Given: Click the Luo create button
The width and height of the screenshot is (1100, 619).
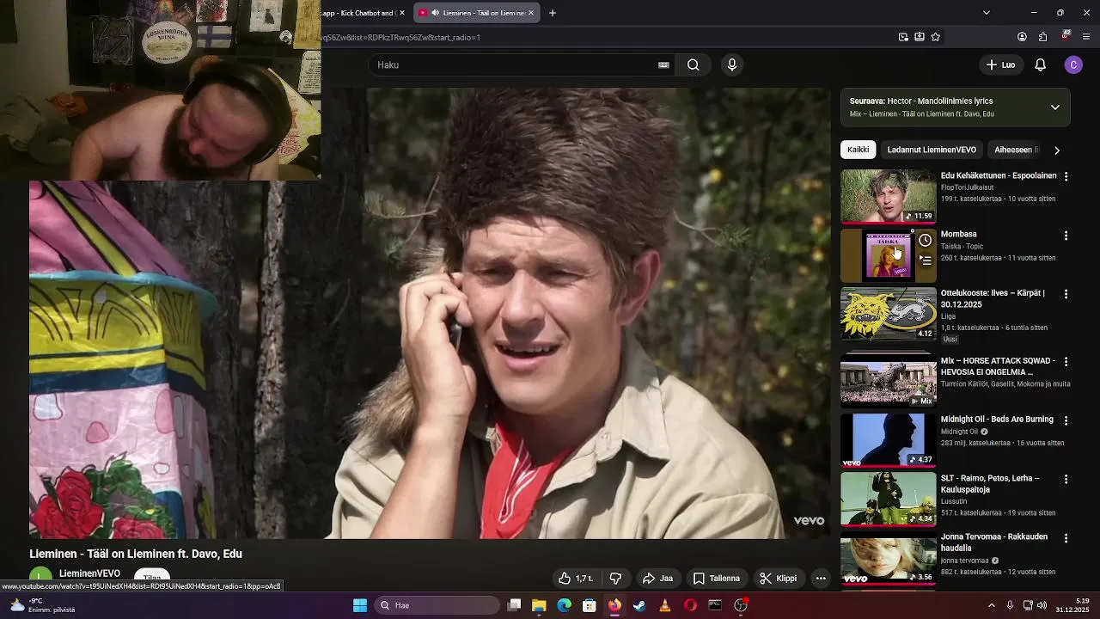Looking at the screenshot, I should [x=1001, y=64].
